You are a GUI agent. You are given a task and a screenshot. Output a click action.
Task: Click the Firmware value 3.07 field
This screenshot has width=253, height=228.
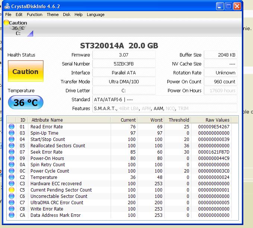124,55
